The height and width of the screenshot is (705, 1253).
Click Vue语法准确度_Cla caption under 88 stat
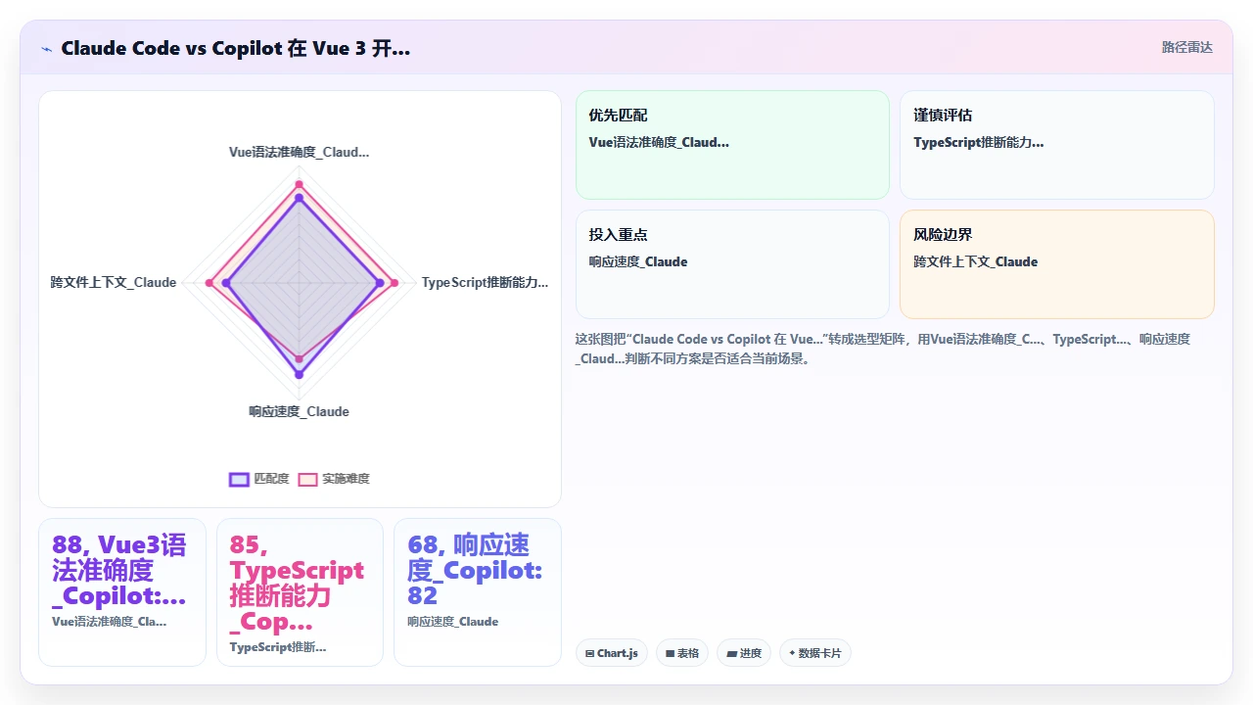click(x=109, y=621)
